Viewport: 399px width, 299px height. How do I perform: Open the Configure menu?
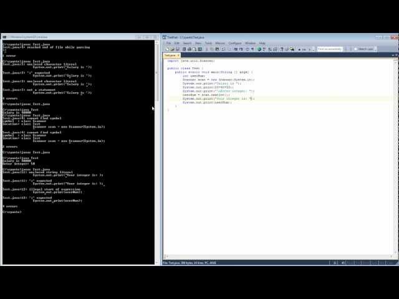point(235,43)
